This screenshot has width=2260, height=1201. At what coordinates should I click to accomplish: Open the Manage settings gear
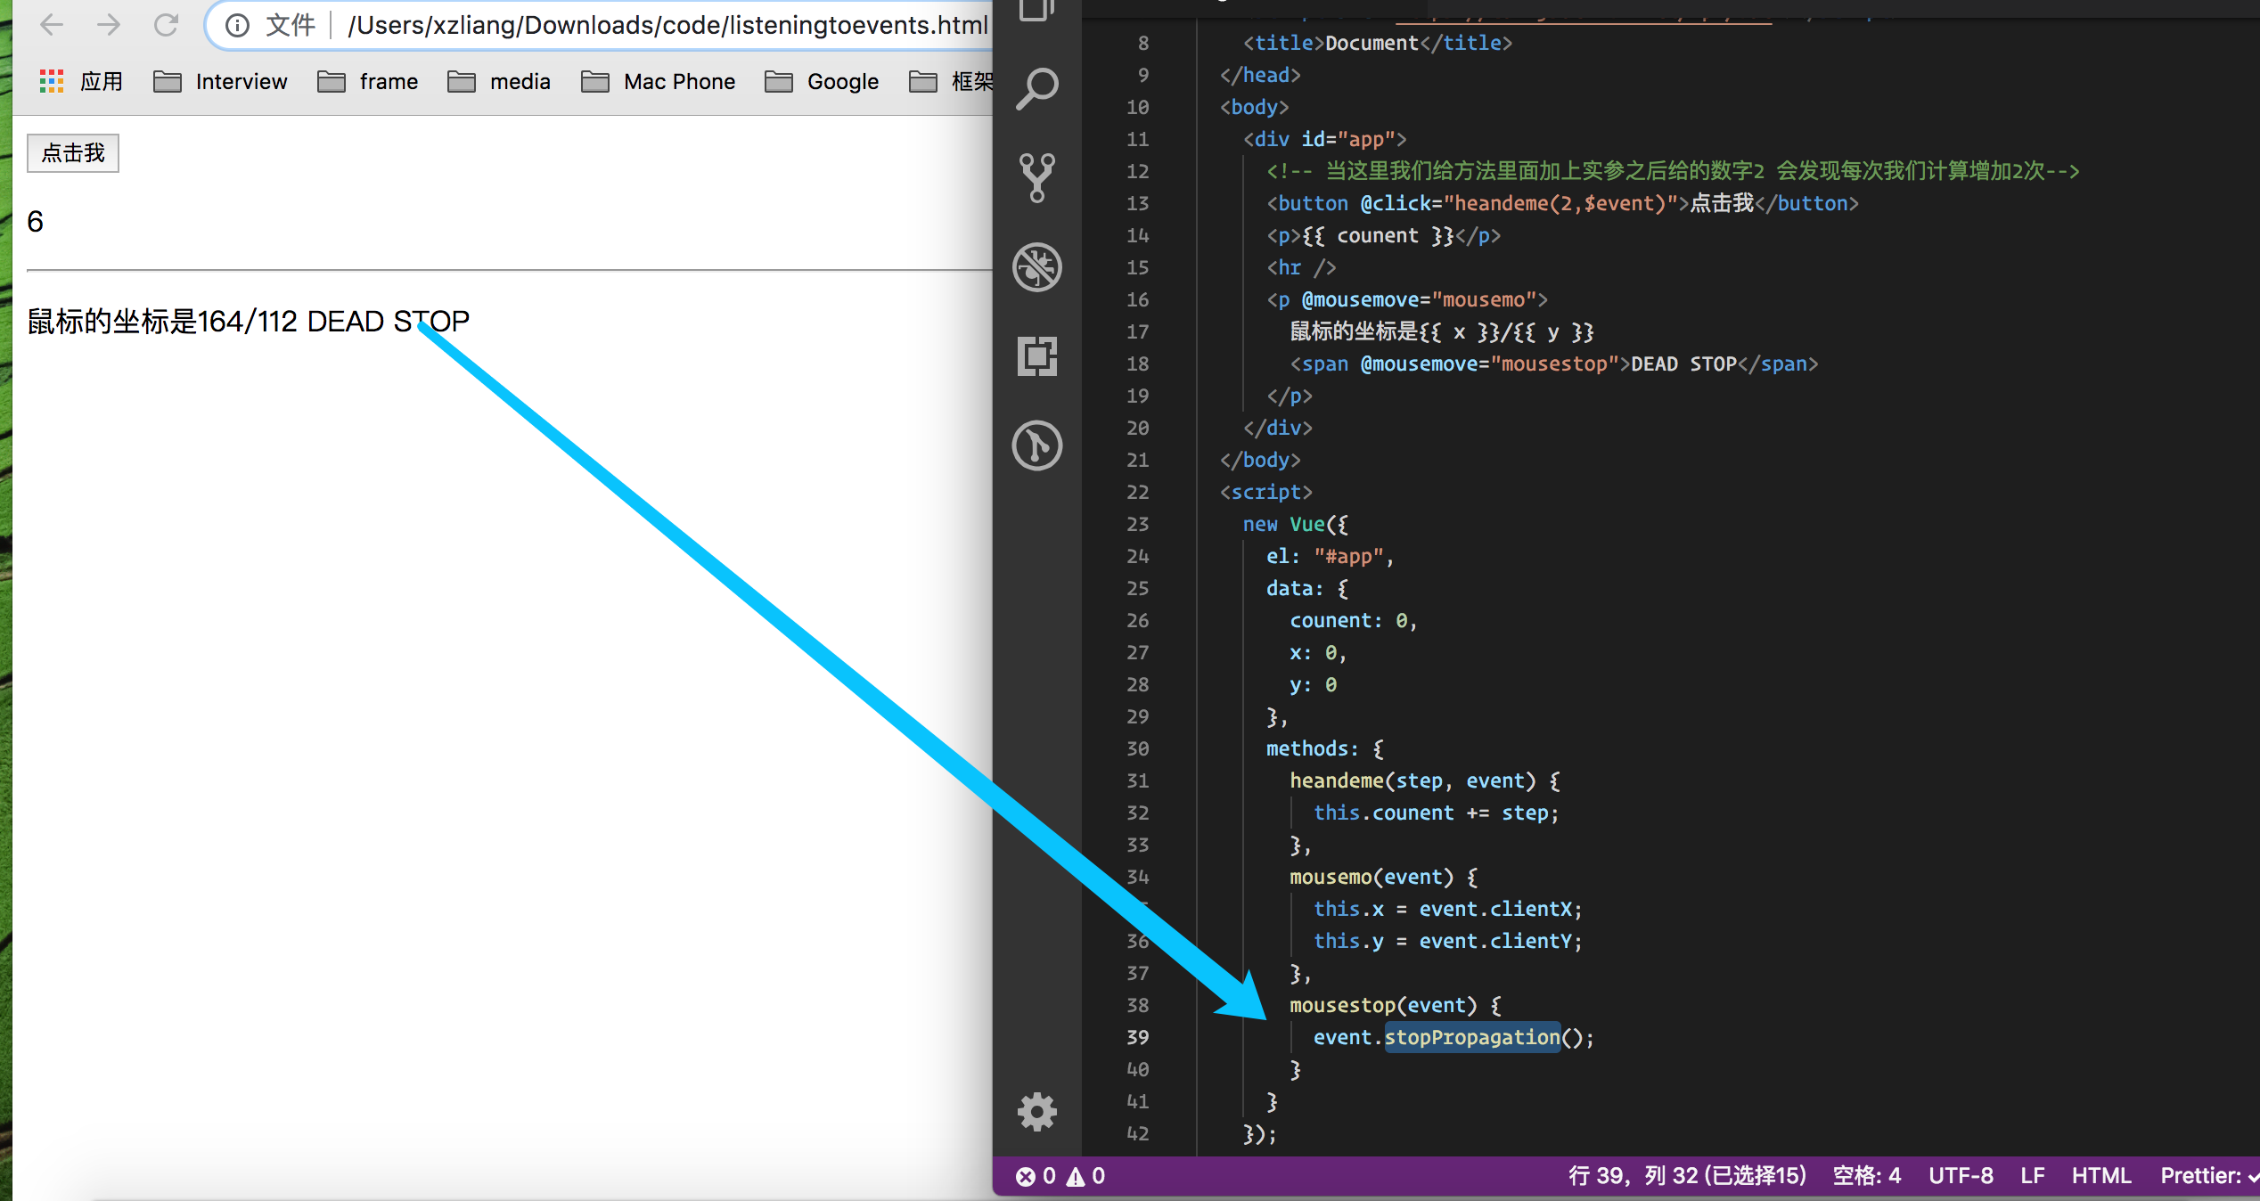pos(1037,1111)
